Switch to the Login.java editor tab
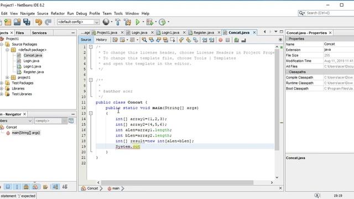This screenshot has width=354, height=199. [x=139, y=33]
